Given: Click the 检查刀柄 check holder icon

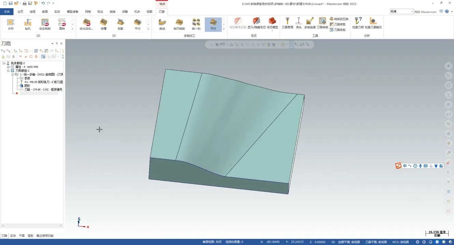Looking at the screenshot, I should click(x=358, y=23).
